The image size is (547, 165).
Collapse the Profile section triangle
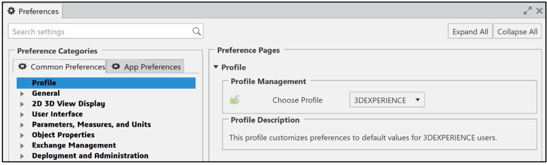(216, 67)
